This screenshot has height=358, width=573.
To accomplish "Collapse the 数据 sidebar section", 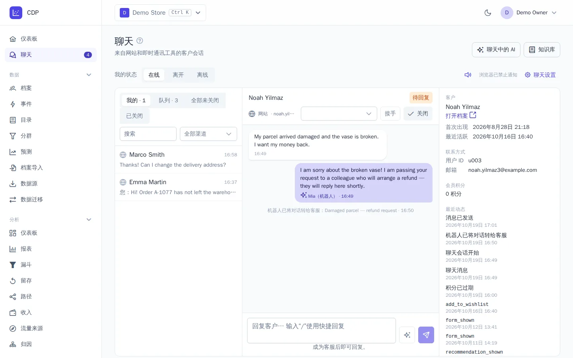I will click(89, 75).
